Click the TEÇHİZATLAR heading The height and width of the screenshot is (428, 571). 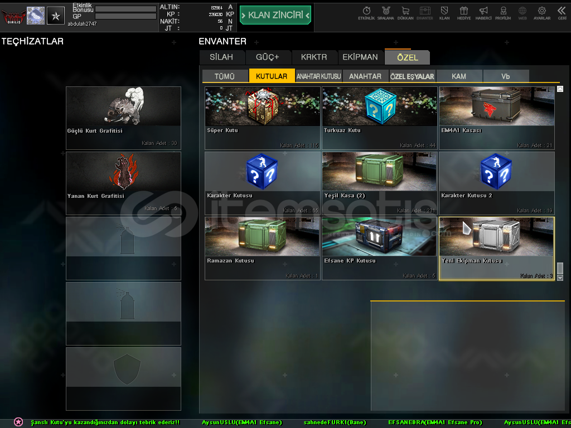[32, 41]
